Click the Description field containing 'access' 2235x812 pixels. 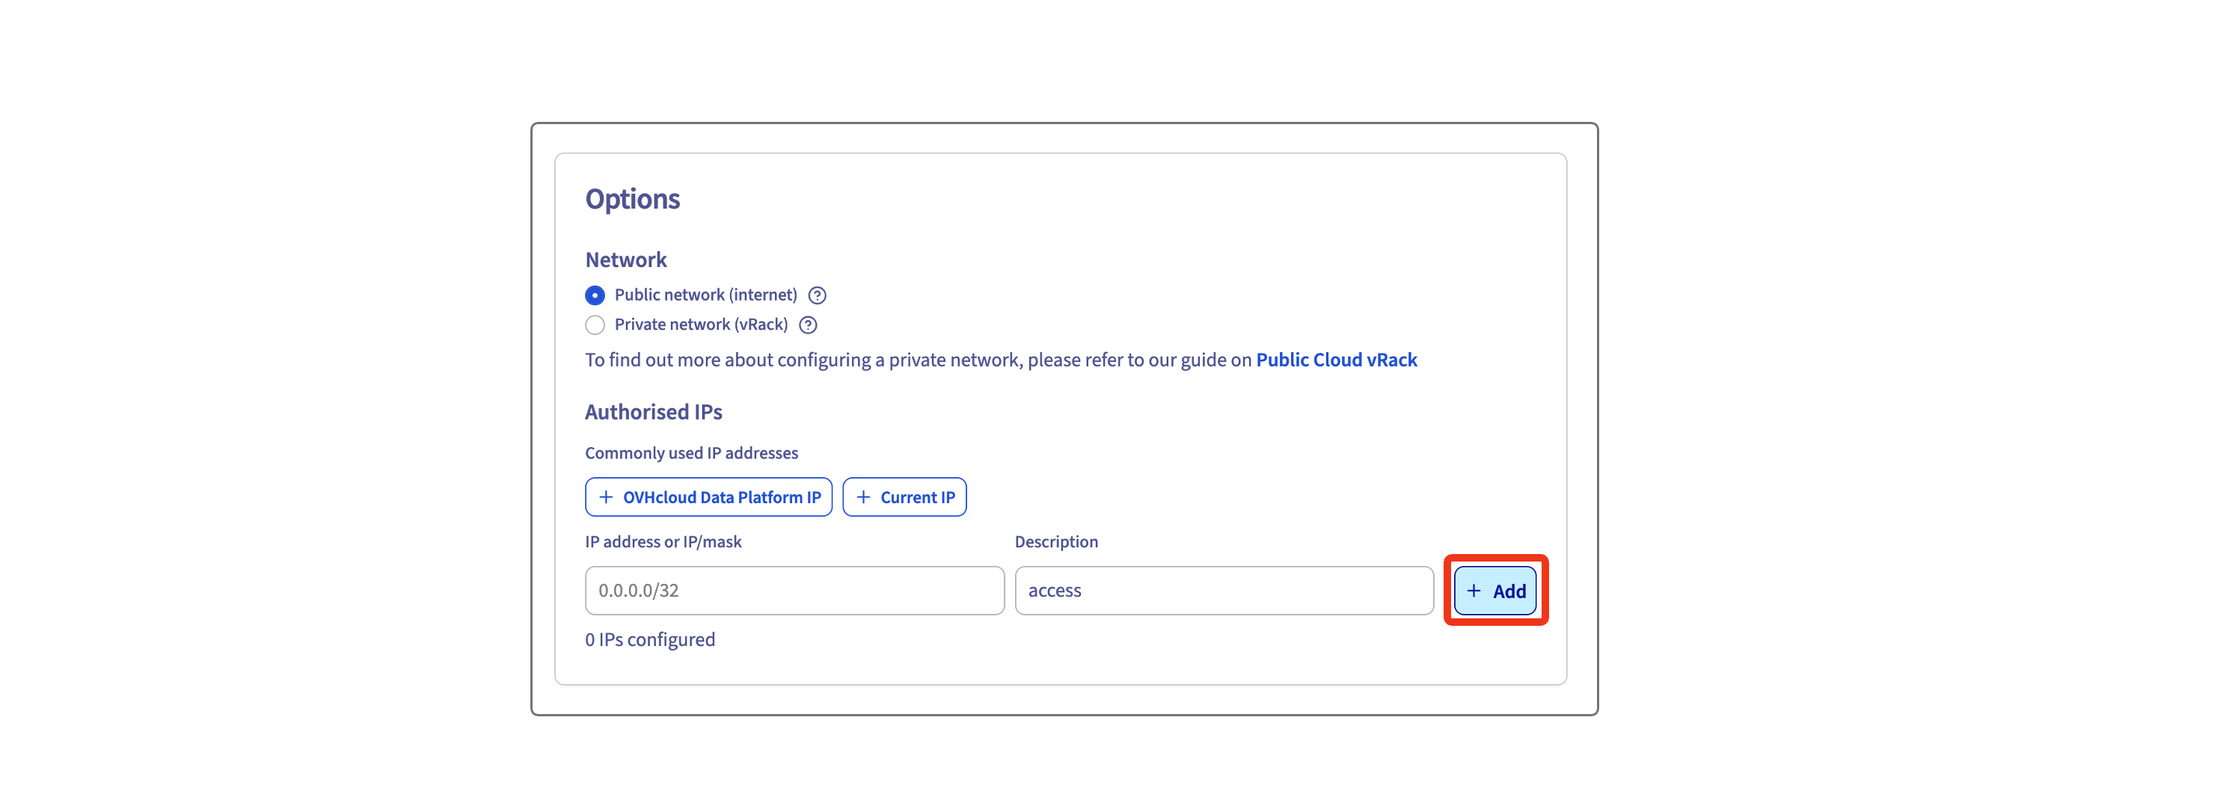(1224, 590)
